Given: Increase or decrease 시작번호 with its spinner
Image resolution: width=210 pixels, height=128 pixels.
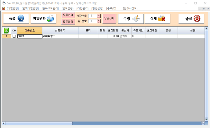Looking at the screenshot, I should coord(99,16).
